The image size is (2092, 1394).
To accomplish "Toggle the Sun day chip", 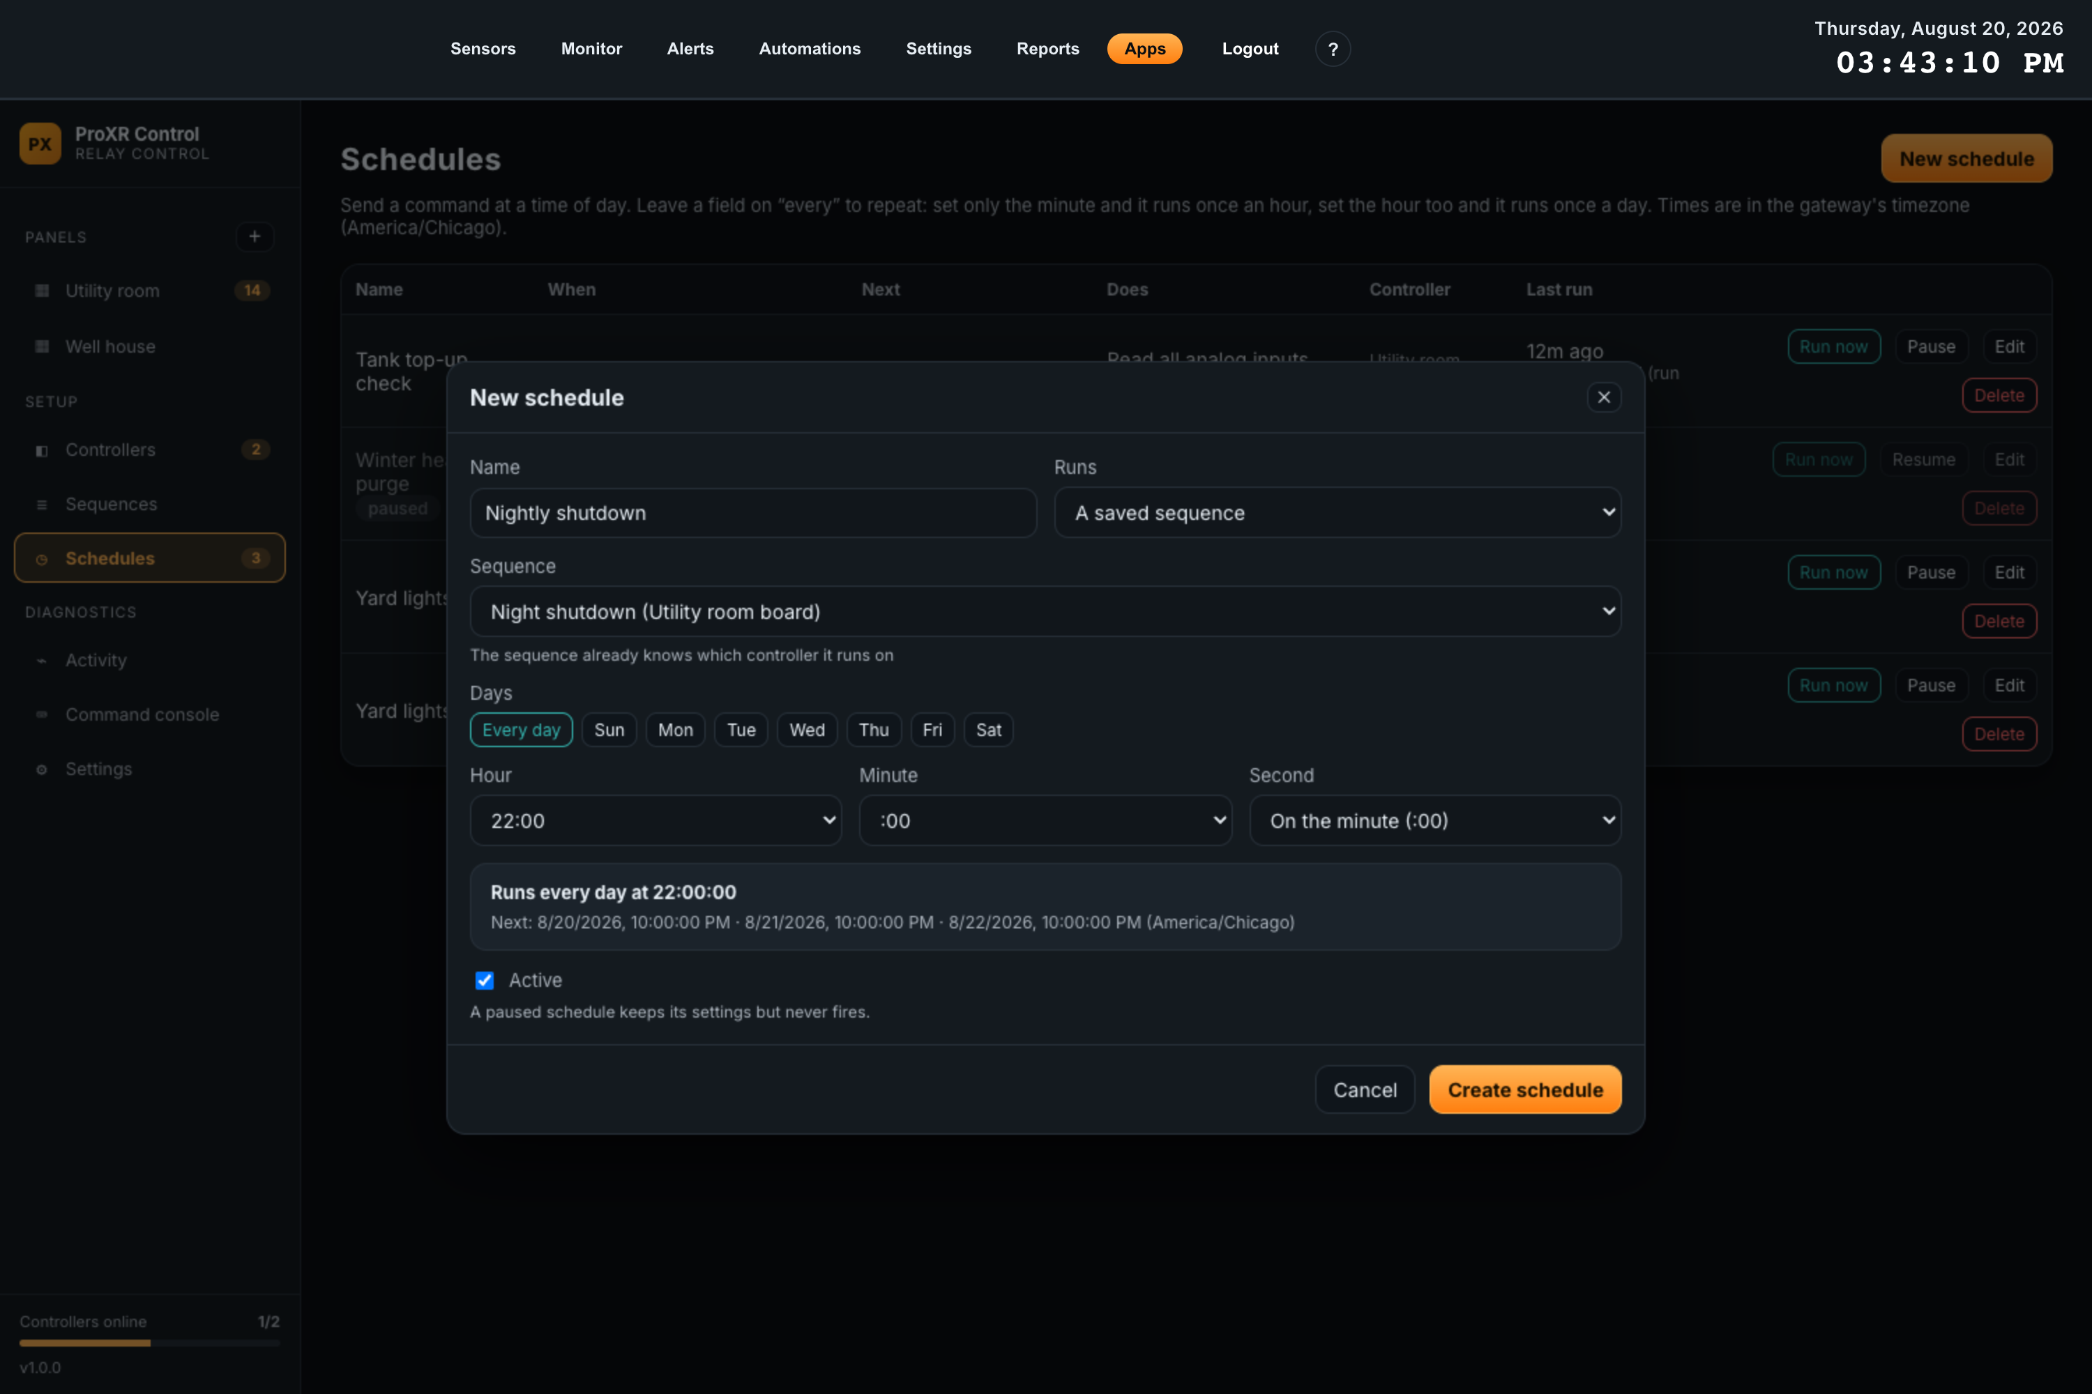I will point(609,730).
